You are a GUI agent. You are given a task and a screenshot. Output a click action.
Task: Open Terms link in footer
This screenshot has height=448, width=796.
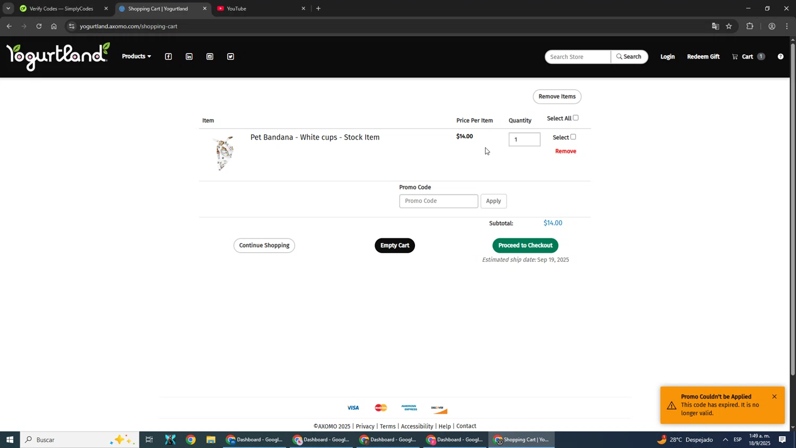388,426
